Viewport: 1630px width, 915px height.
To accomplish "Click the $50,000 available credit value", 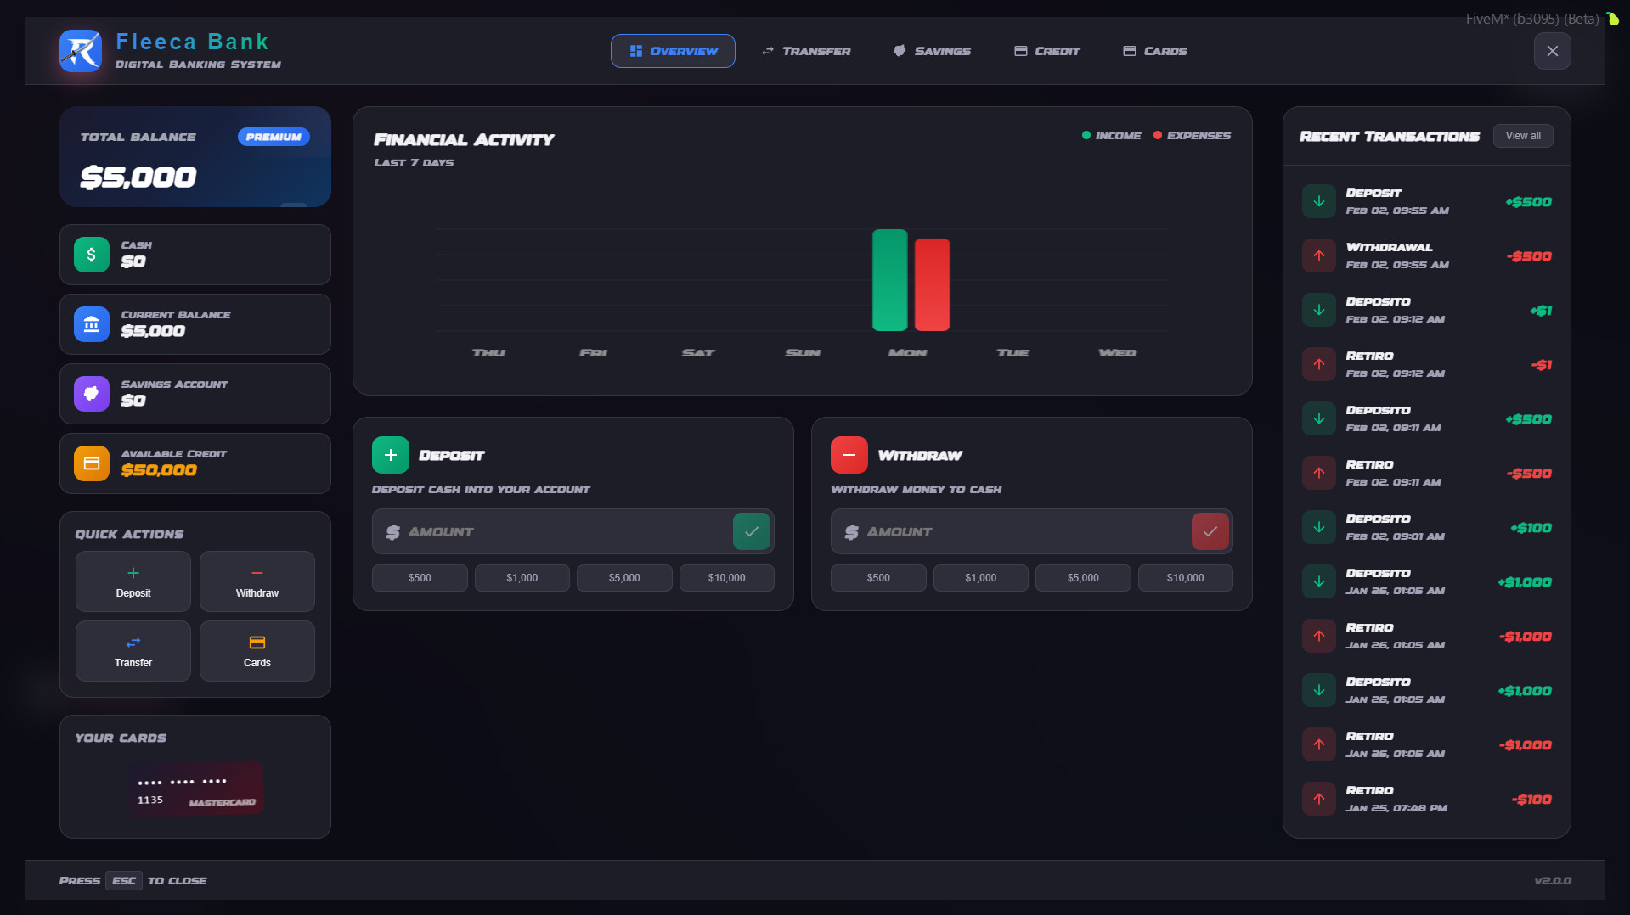I will tap(159, 470).
